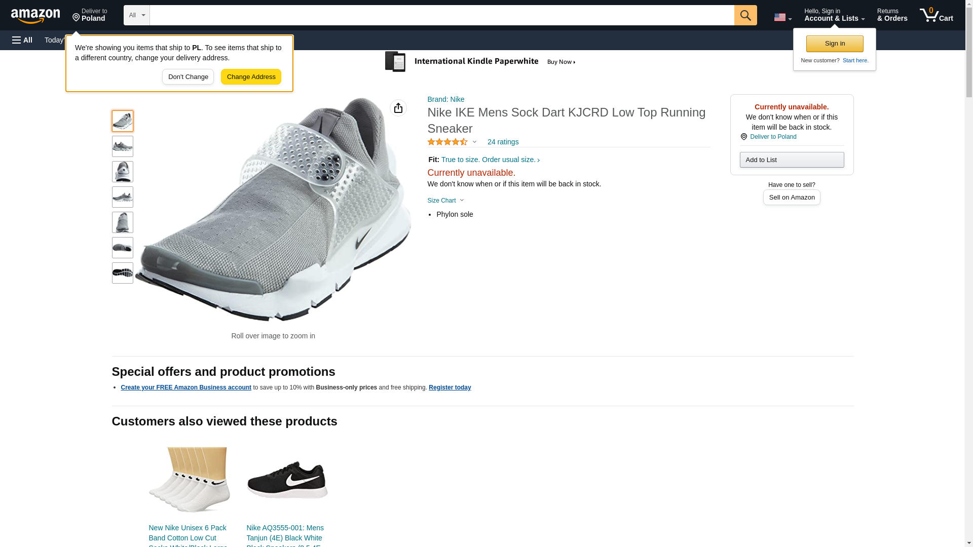This screenshot has height=547, width=973.
Task: Expand the Size Chart dropdown
Action: pyautogui.click(x=445, y=201)
